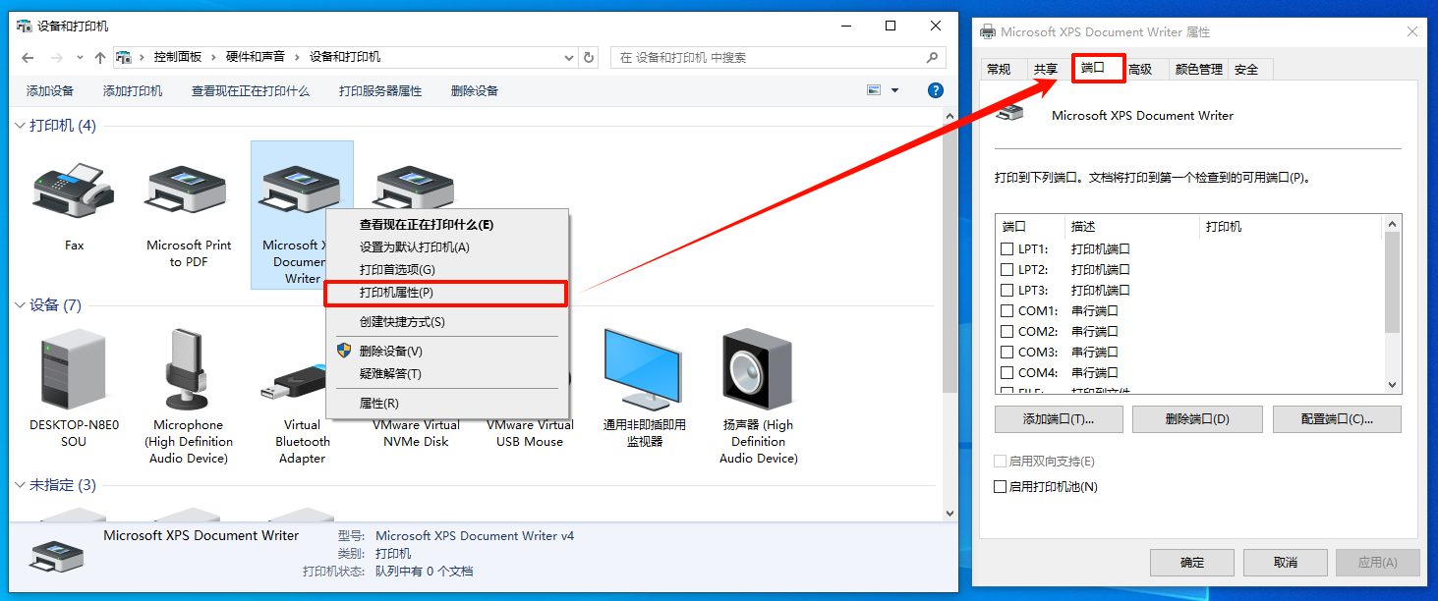Click the DESKTOP-N8E0SOU computer device icon
The width and height of the screenshot is (1438, 601).
click(x=74, y=370)
